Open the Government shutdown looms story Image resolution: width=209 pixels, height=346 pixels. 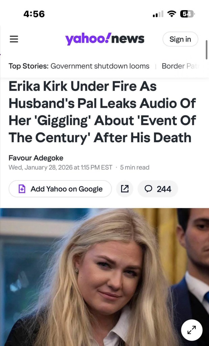tap(100, 66)
